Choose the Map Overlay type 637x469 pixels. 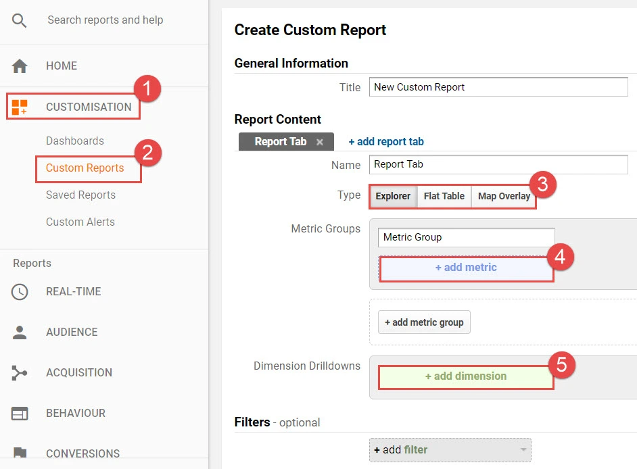504,196
